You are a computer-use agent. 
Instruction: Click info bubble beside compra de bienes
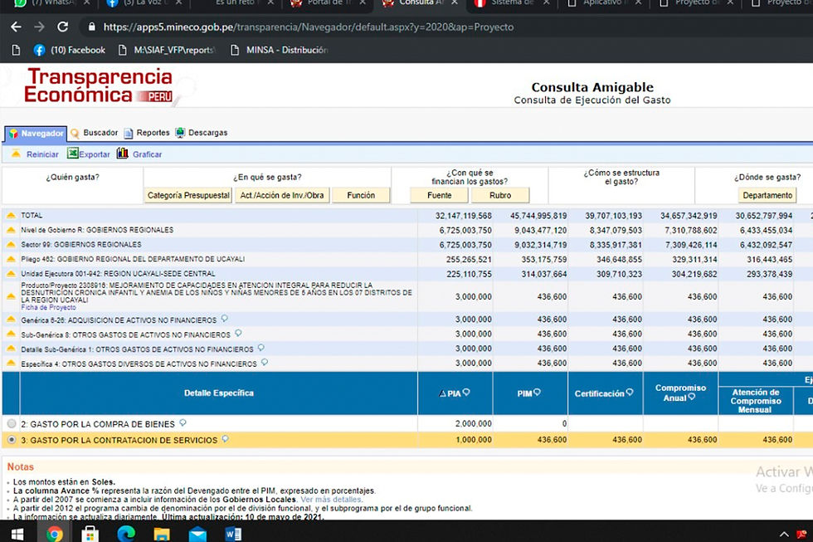point(183,422)
